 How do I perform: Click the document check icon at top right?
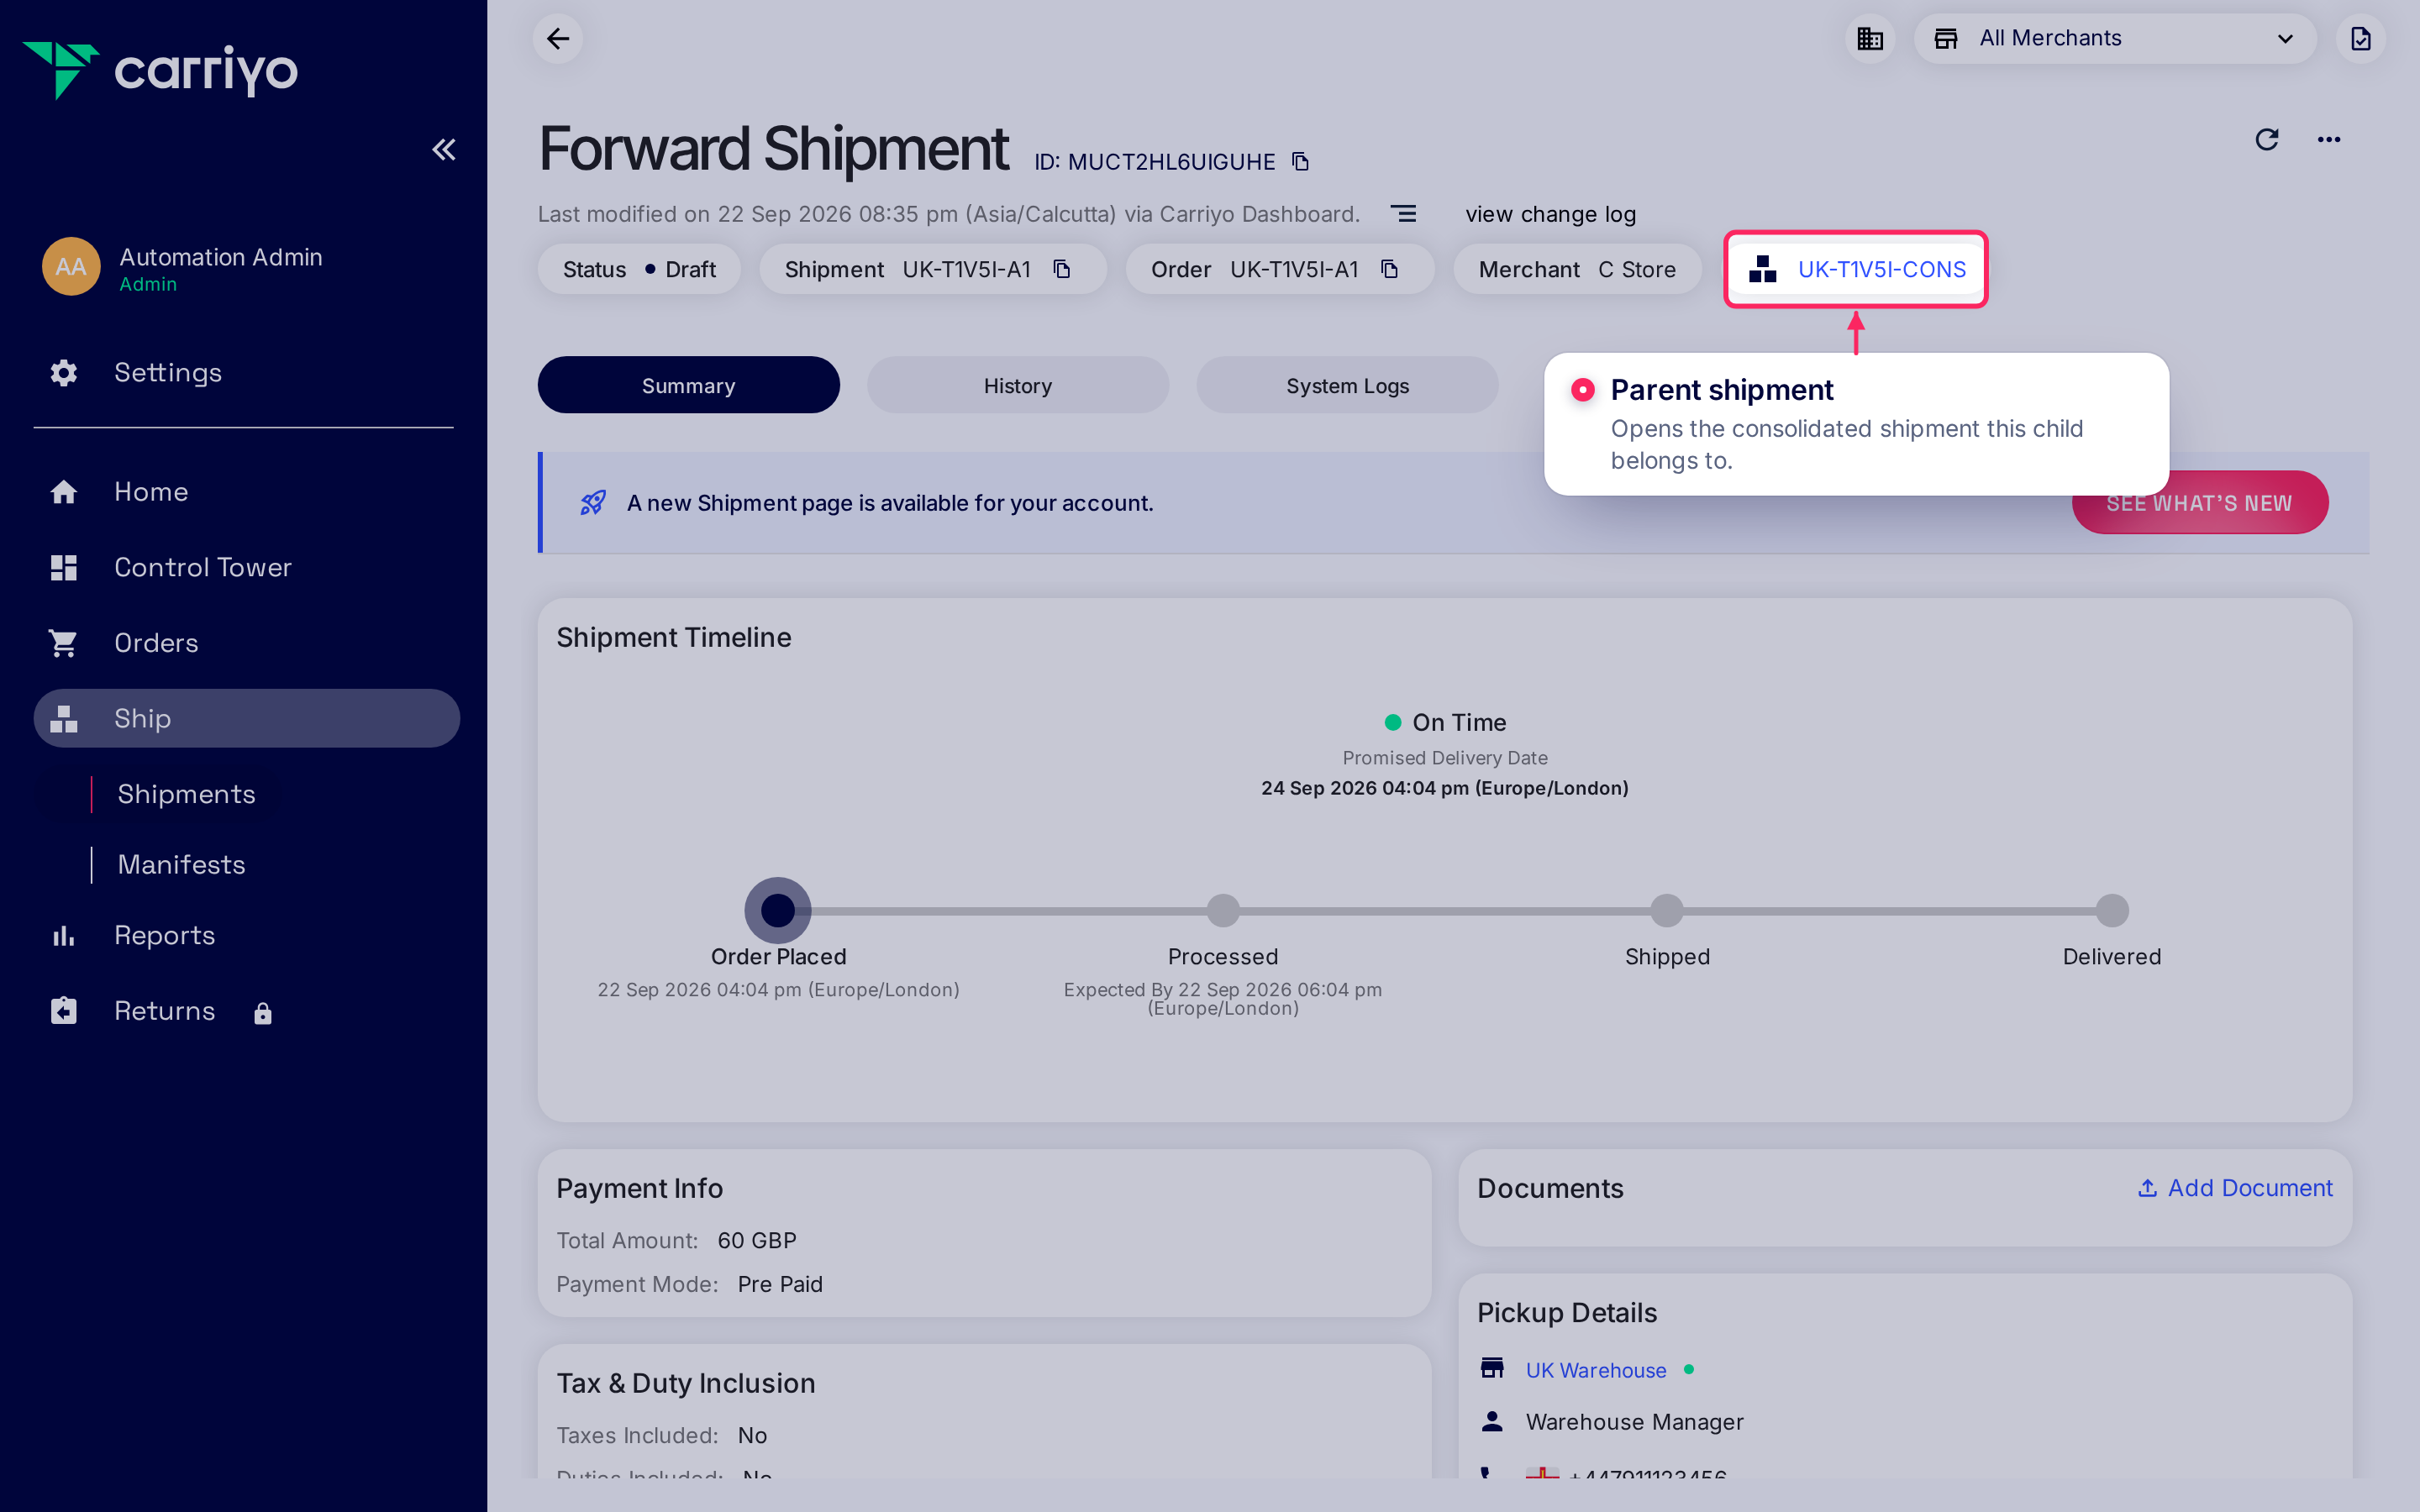click(2360, 38)
